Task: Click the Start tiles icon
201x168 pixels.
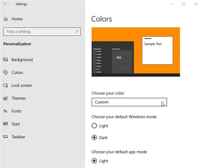Action: [6, 124]
